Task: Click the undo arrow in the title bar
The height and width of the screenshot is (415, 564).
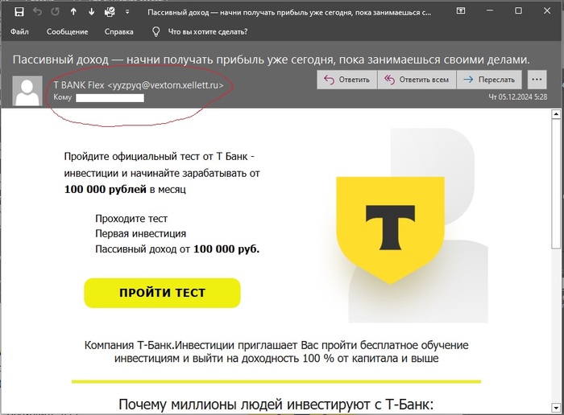Action: click(x=36, y=12)
